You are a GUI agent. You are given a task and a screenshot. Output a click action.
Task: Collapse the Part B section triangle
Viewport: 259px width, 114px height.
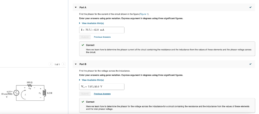pyautogui.click(x=76, y=64)
